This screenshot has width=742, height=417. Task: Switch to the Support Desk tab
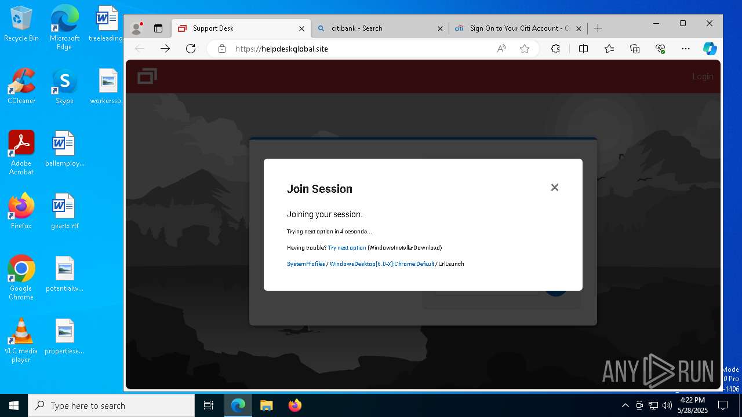pyautogui.click(x=242, y=28)
